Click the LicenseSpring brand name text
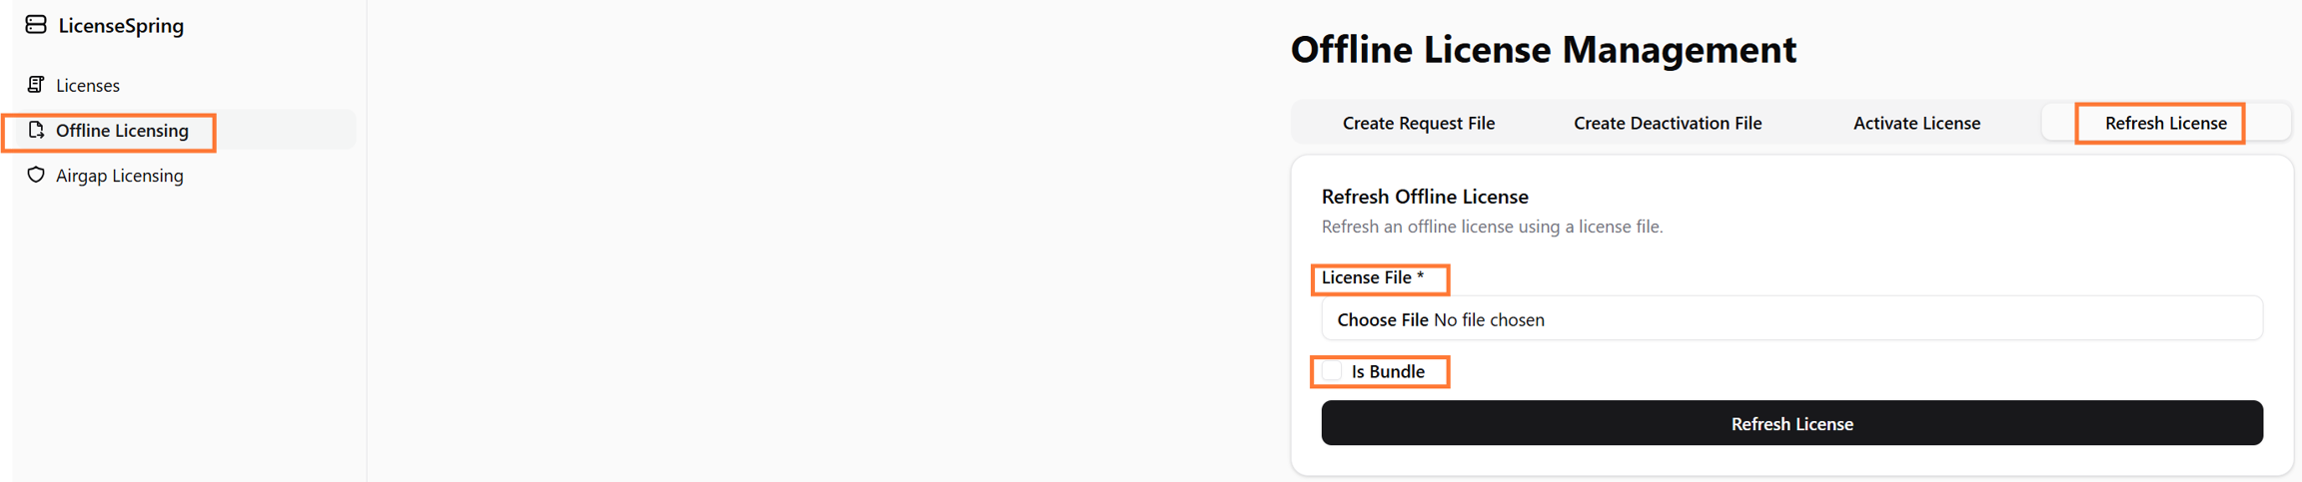Image resolution: width=2302 pixels, height=482 pixels. (x=121, y=26)
